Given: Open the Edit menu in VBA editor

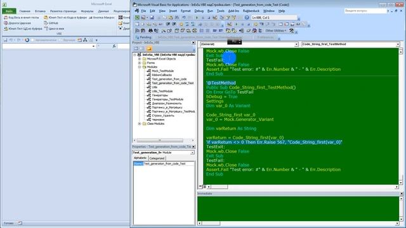Looking at the screenshot, I should pos(152,11).
